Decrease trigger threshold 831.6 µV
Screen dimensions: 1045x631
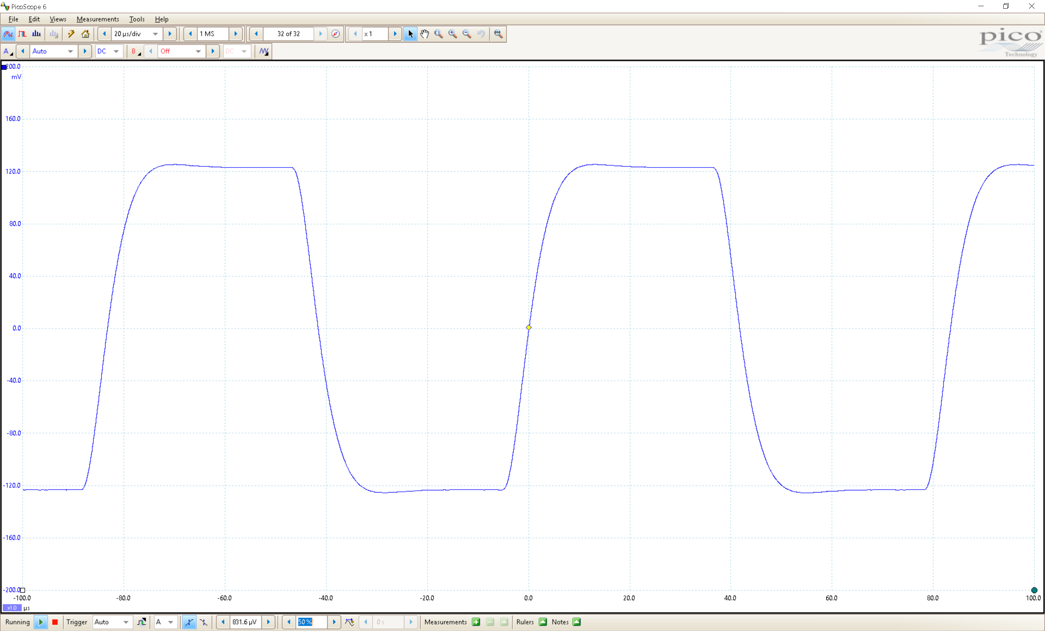[x=223, y=622]
